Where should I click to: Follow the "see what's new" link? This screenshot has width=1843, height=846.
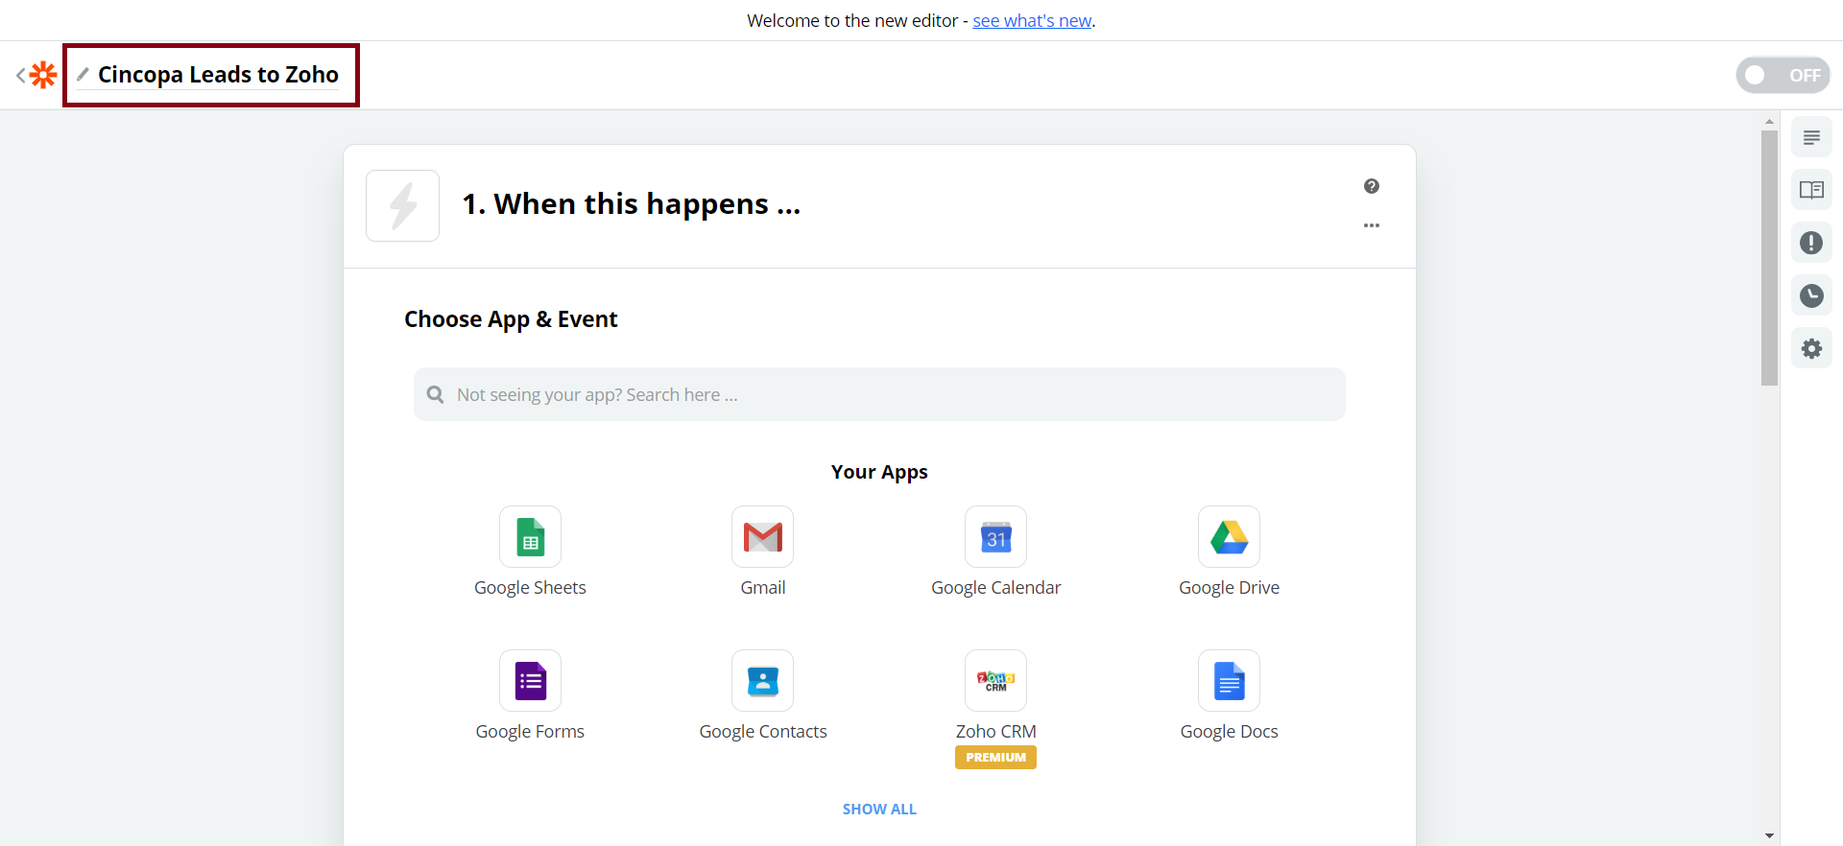coord(1032,21)
